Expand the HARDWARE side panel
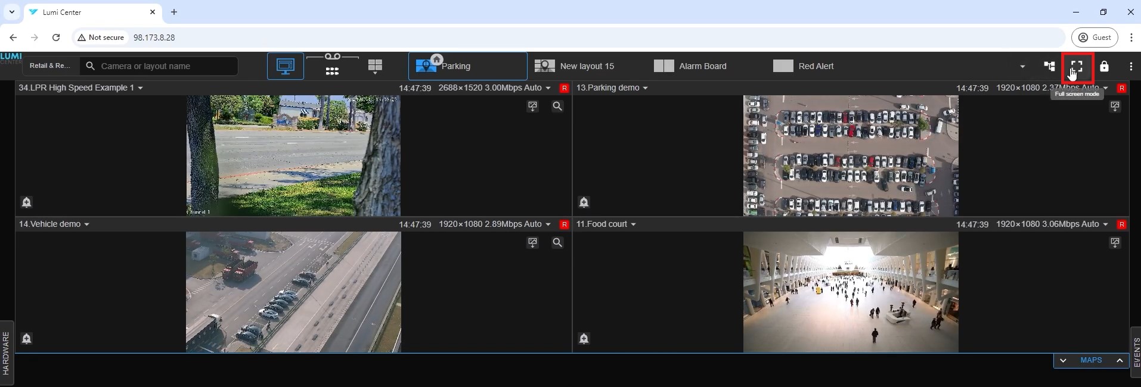This screenshot has height=387, width=1141. (6, 352)
